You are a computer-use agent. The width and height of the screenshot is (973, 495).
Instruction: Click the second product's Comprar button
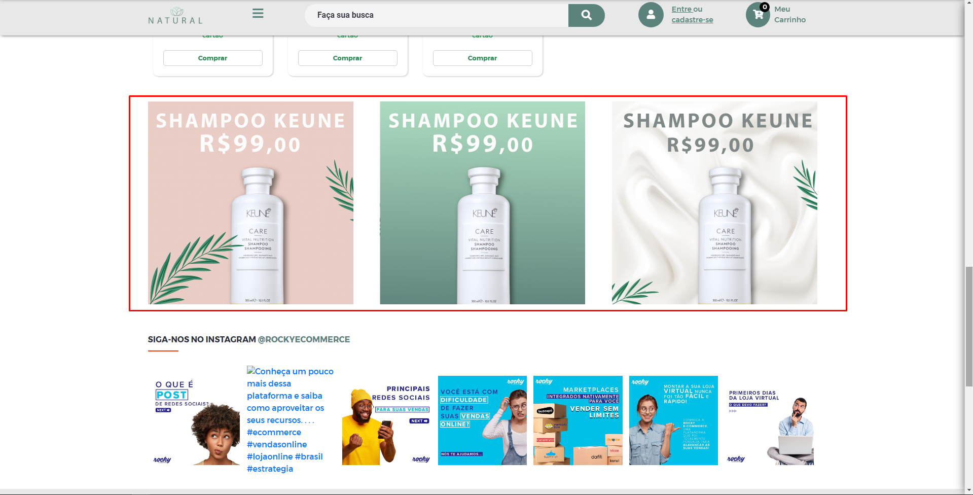[x=348, y=58]
